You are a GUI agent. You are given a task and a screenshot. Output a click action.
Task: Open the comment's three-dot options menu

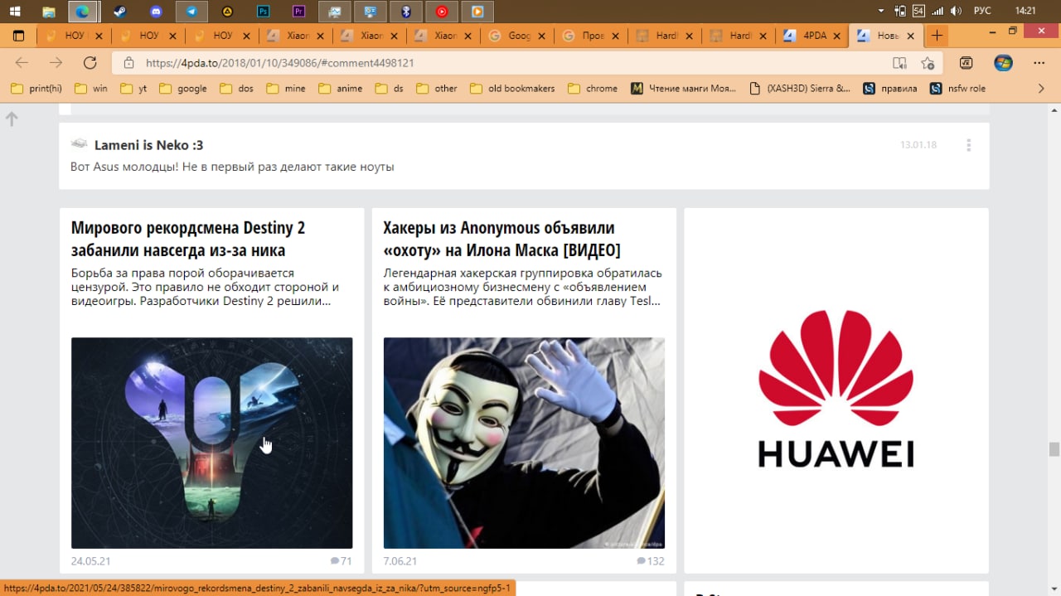click(x=968, y=145)
